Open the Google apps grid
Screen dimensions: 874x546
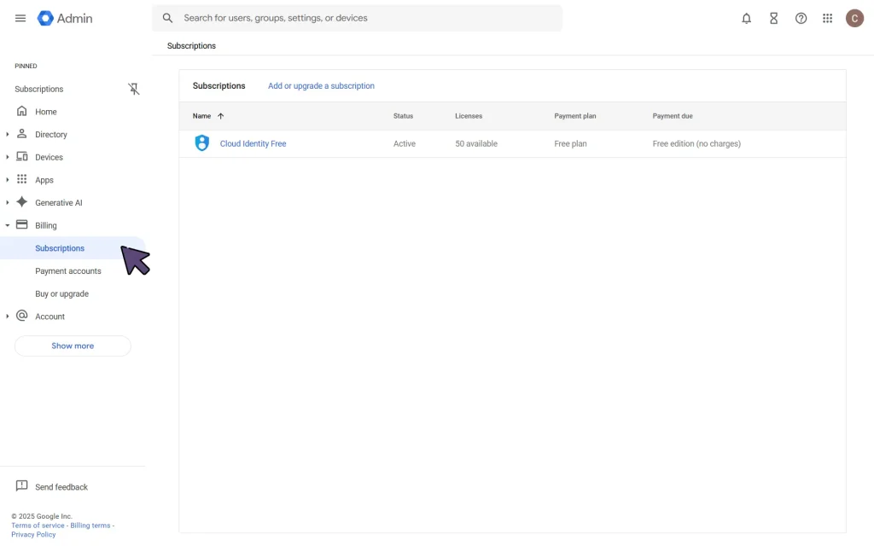click(x=828, y=19)
